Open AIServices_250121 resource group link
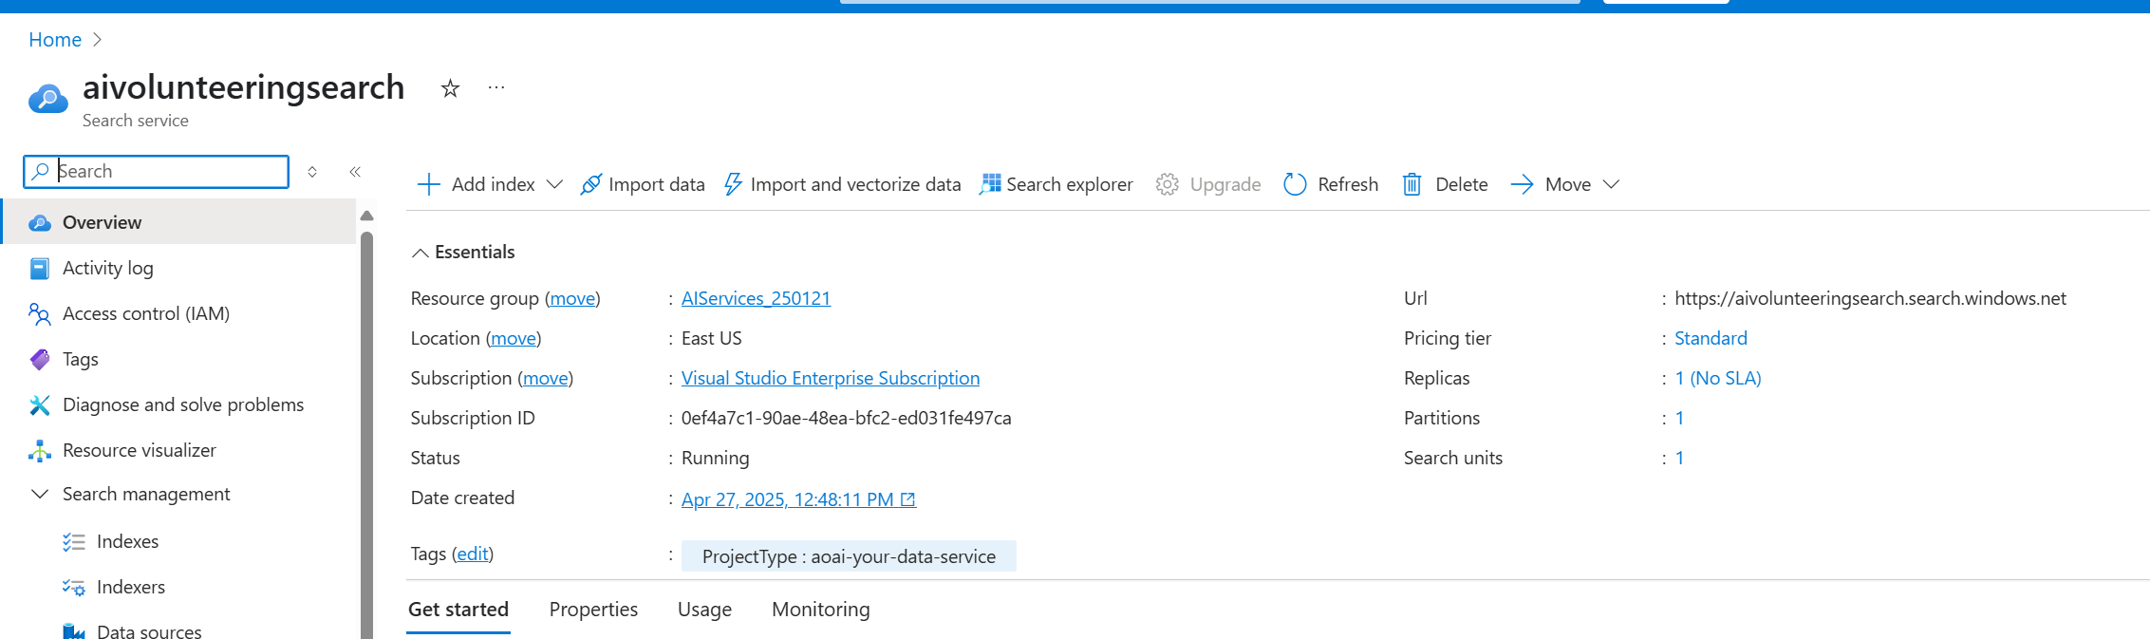The image size is (2150, 639). [756, 298]
